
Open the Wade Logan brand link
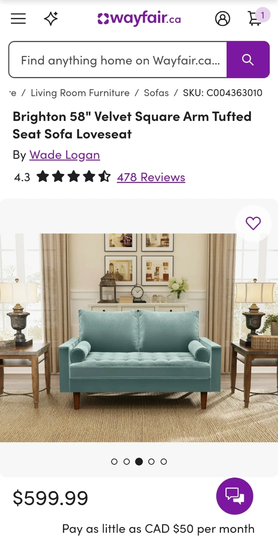coord(65,155)
